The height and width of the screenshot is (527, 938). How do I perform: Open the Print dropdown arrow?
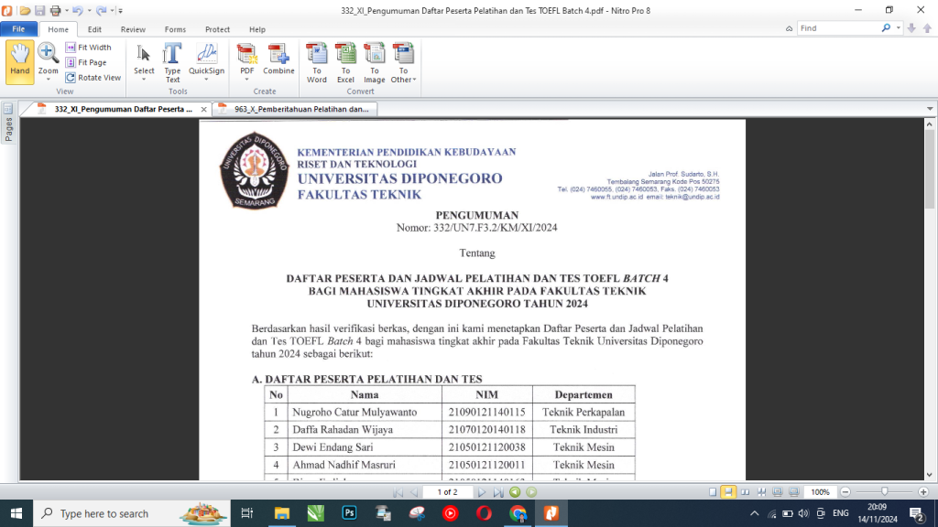66,10
